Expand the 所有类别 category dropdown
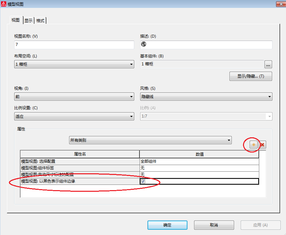 [229, 140]
